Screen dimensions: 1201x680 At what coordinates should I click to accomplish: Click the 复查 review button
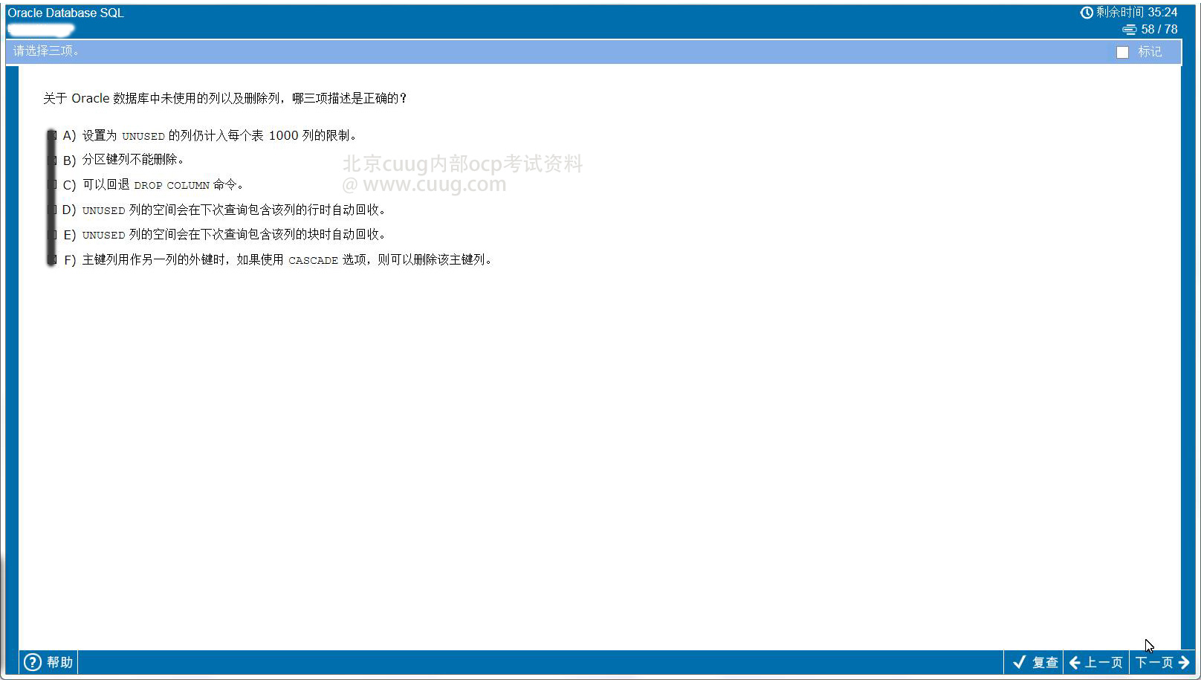click(1035, 662)
